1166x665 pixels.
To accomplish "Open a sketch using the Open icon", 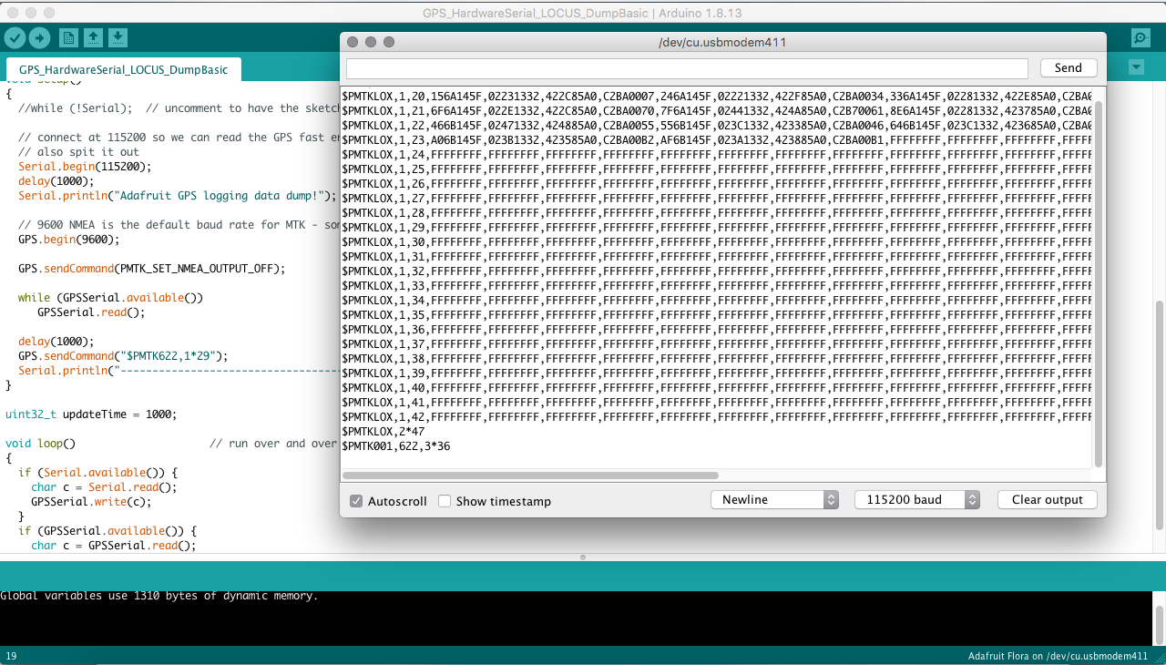I will [93, 37].
